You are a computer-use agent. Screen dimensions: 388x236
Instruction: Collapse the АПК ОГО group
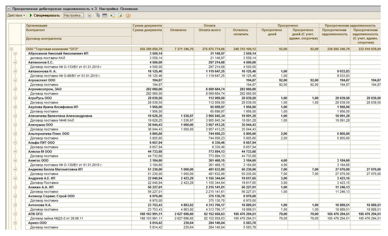tap(16, 214)
